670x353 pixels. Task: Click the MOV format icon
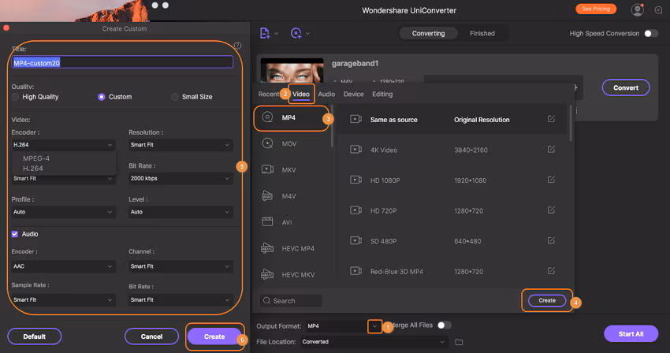point(267,143)
